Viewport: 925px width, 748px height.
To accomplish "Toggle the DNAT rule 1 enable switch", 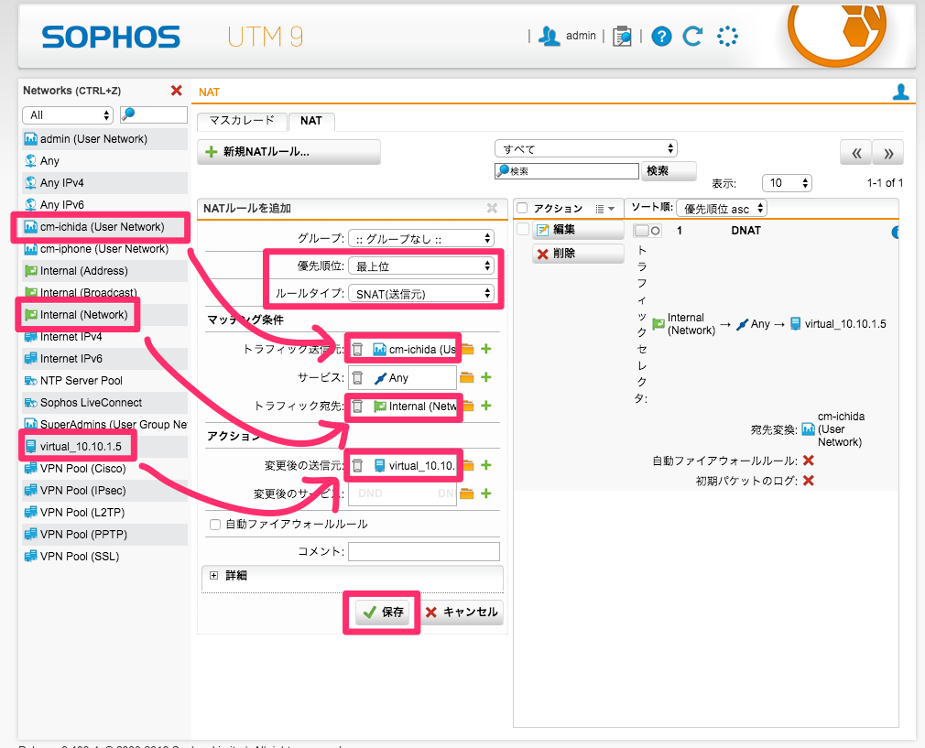I will [647, 231].
